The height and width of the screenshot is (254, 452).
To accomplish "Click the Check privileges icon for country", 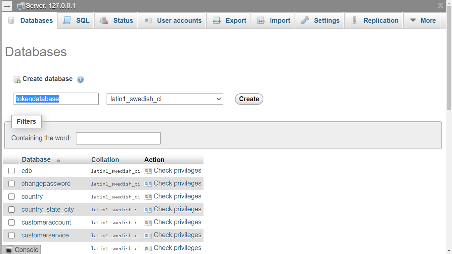I will click(x=148, y=197).
